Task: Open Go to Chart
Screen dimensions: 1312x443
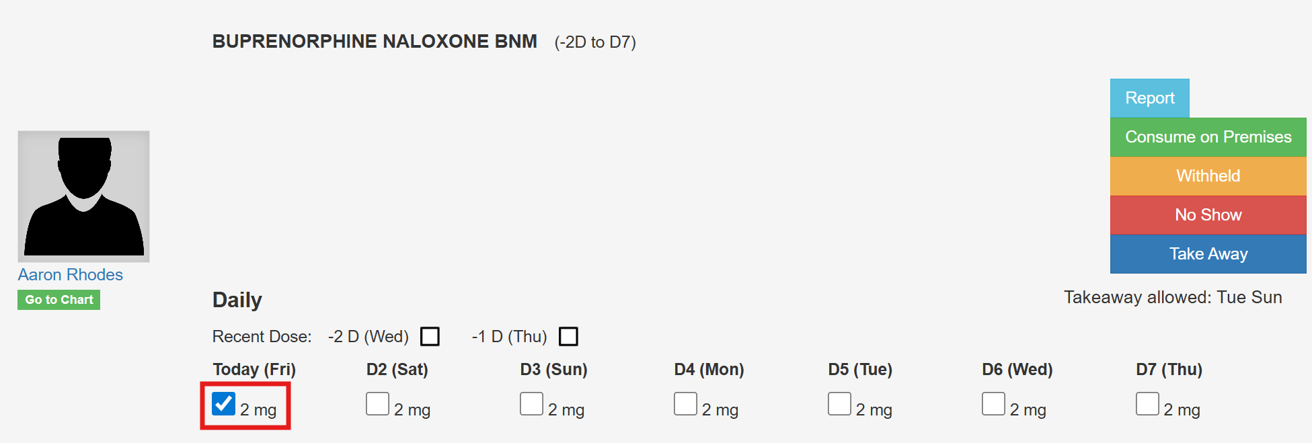Action: (59, 300)
